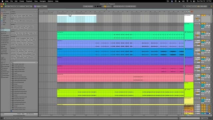This screenshot has height=120, width=213.
Task: Open the File menu
Action: (x=12, y=1)
